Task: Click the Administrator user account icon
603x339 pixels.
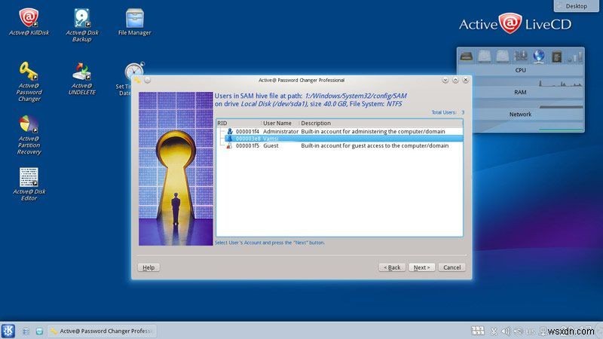Action: coord(230,131)
